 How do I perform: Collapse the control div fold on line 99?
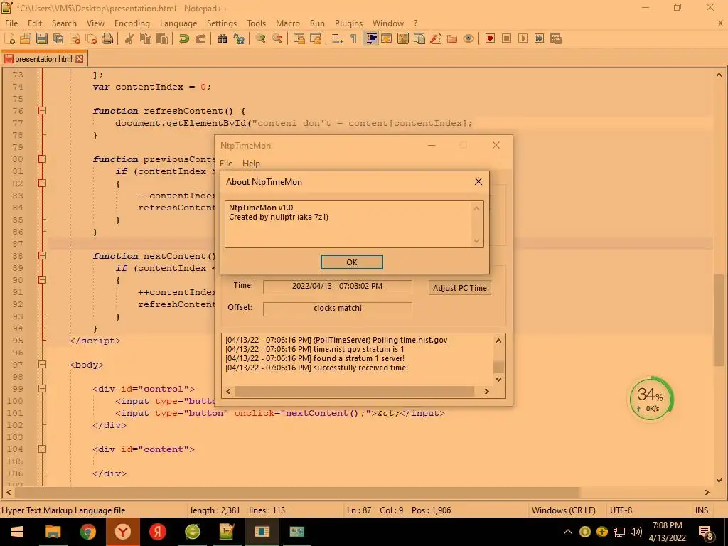pos(42,389)
